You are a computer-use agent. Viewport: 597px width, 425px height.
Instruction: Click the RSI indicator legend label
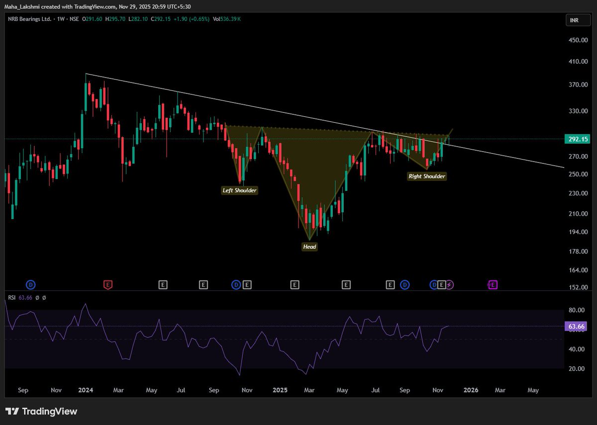pyautogui.click(x=11, y=298)
